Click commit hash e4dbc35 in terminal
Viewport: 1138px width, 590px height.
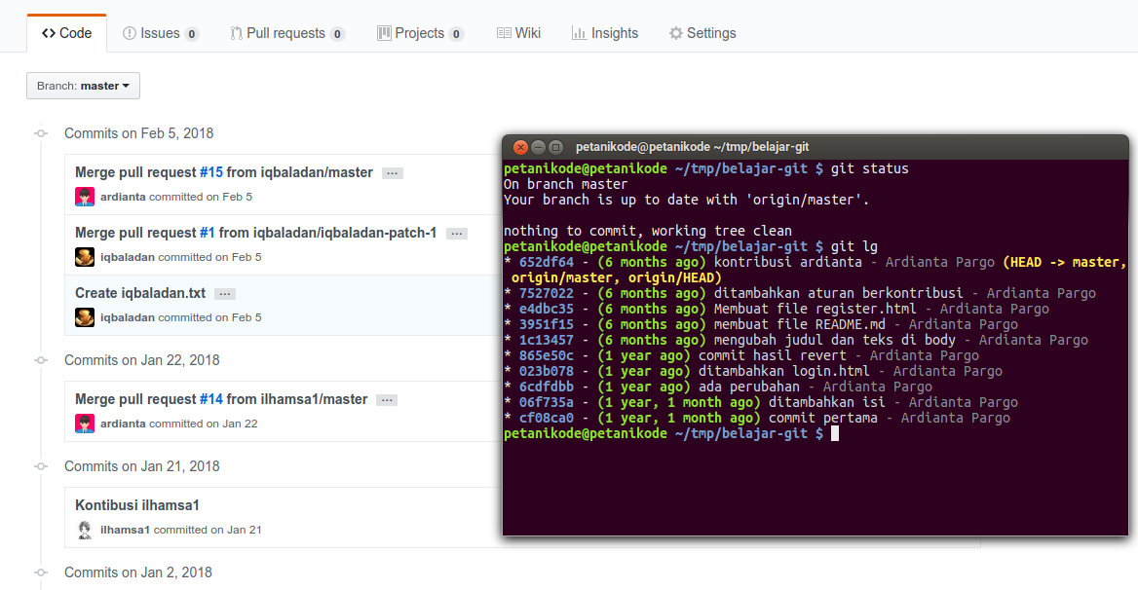click(x=546, y=309)
